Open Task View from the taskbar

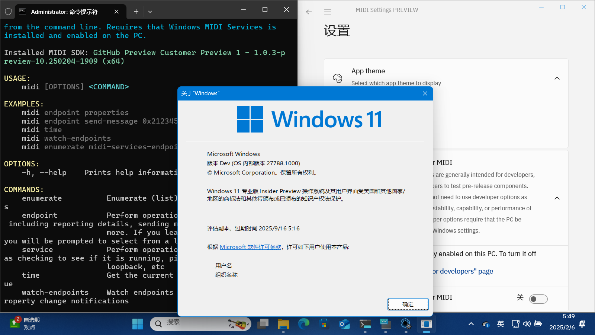point(263,324)
